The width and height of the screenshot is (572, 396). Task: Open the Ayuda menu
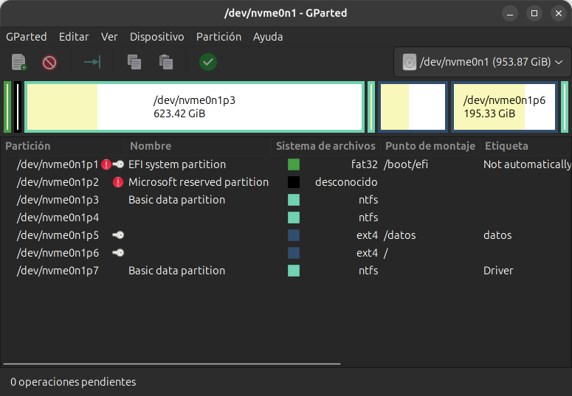click(268, 37)
